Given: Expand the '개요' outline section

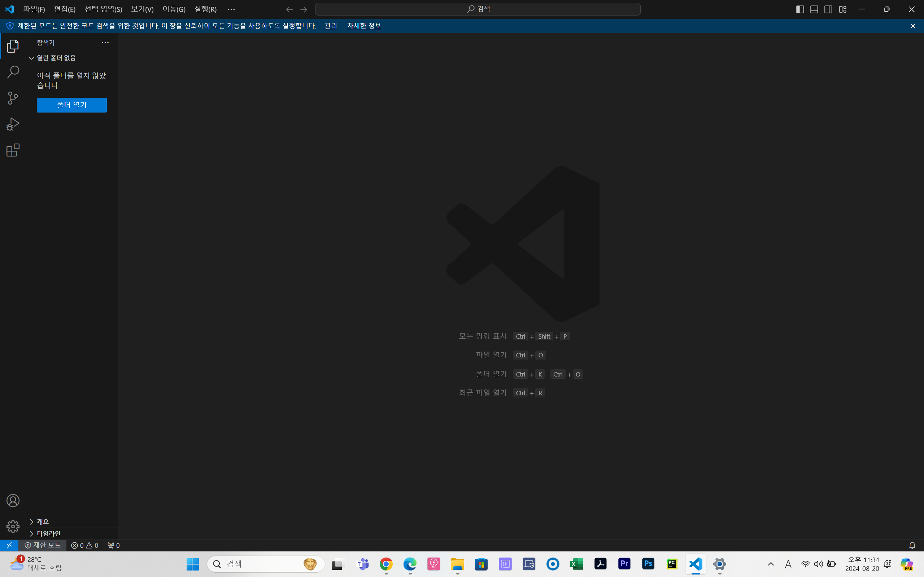Looking at the screenshot, I should (x=72, y=522).
